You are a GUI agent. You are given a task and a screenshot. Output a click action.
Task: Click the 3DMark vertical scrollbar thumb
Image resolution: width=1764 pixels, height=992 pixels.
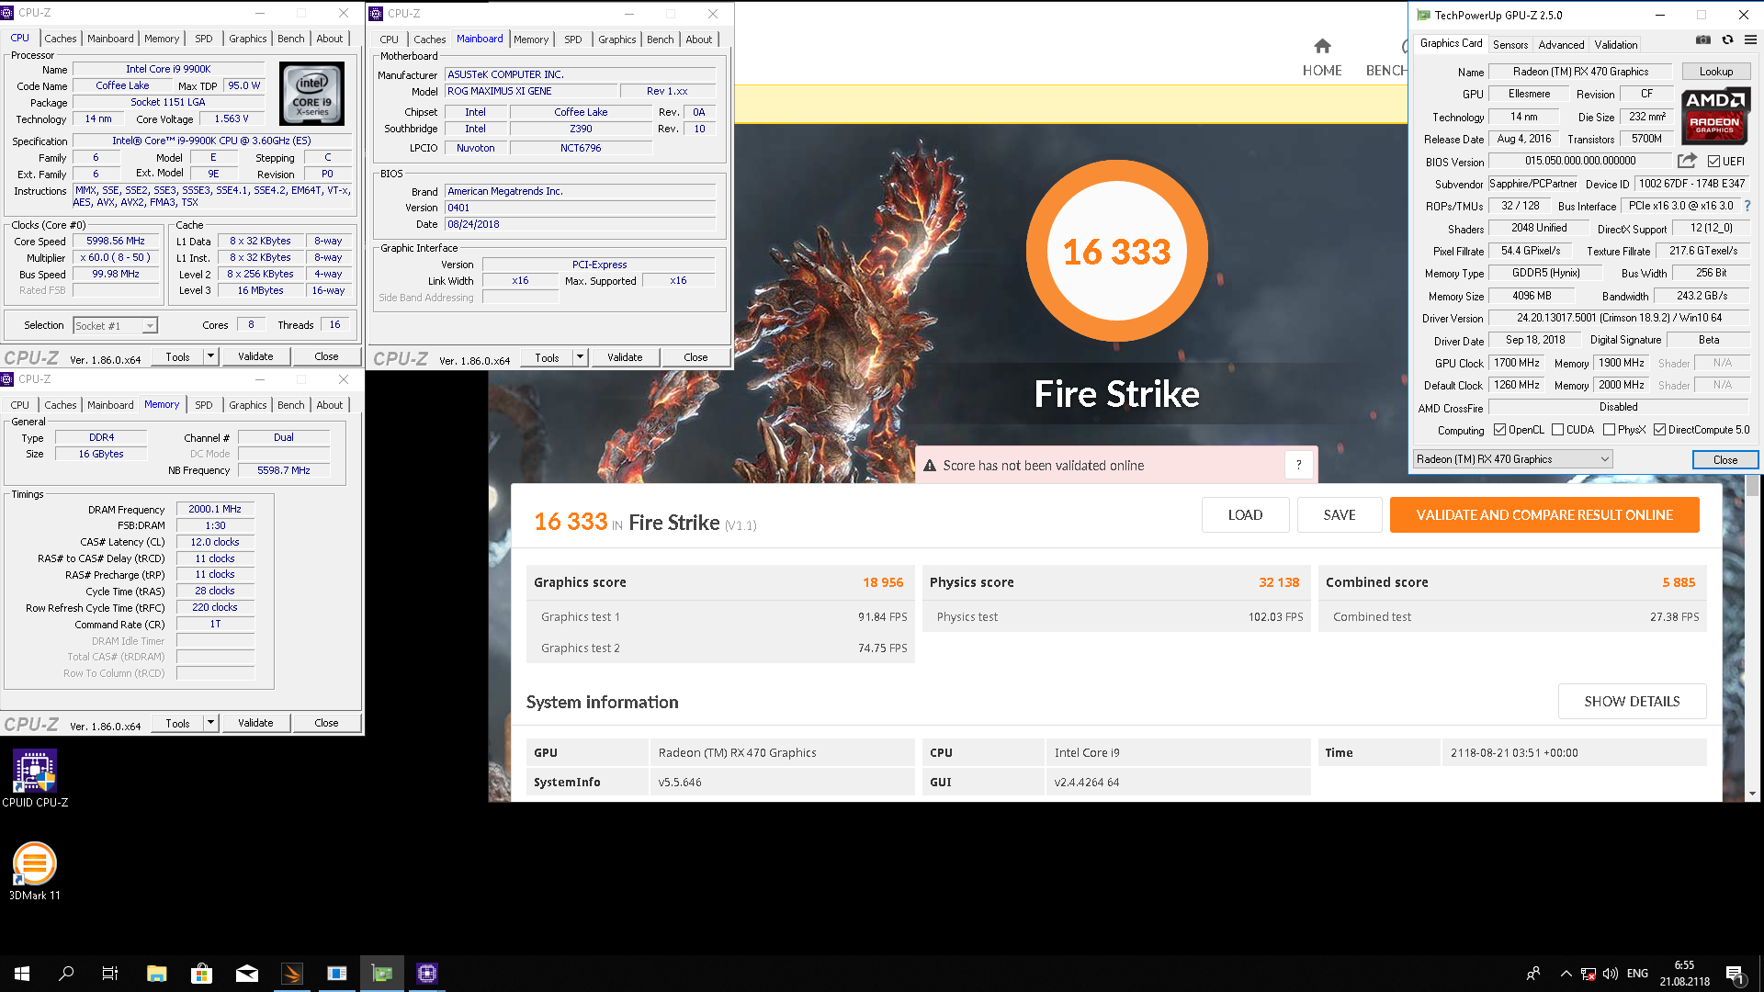pyautogui.click(x=1753, y=486)
